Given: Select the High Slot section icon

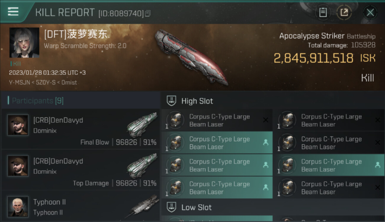Looking at the screenshot, I should click(171, 101).
